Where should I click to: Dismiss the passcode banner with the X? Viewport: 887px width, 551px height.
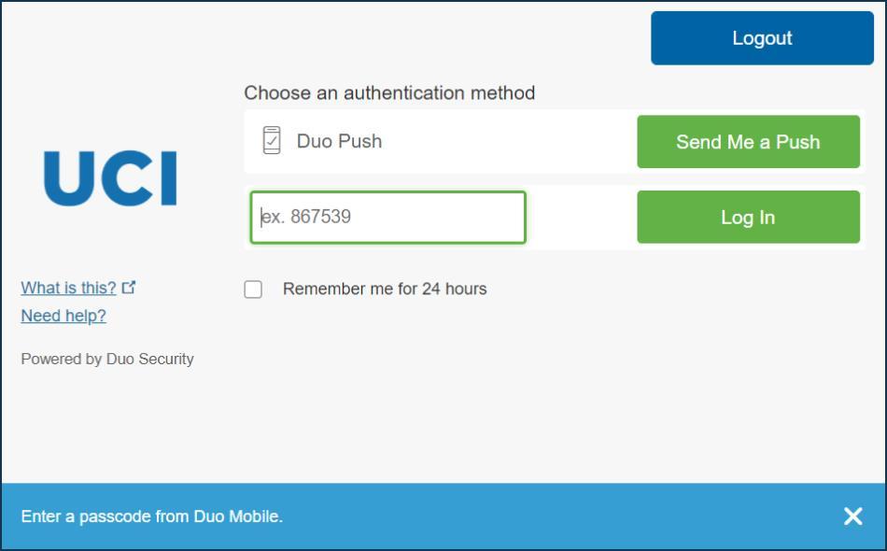tap(852, 516)
